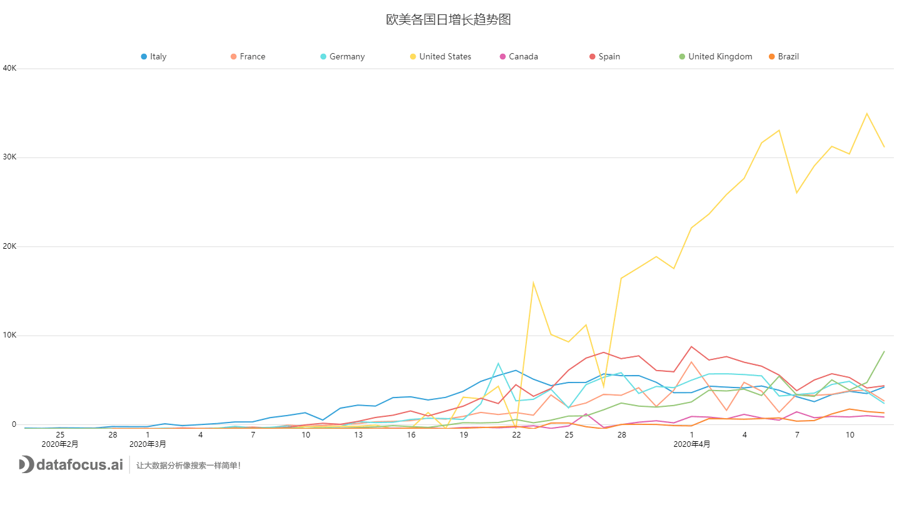Hide the Germany series via legend
The height and width of the screenshot is (505, 897).
pyautogui.click(x=343, y=56)
